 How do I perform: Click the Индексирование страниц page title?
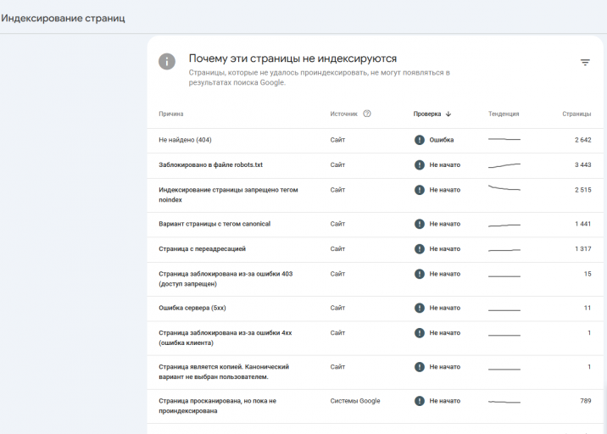point(63,18)
